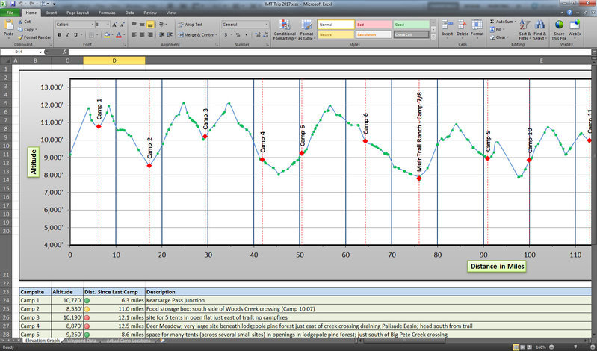Toggle bold formatting
Viewport: 597px width, 351px height.
click(x=59, y=35)
